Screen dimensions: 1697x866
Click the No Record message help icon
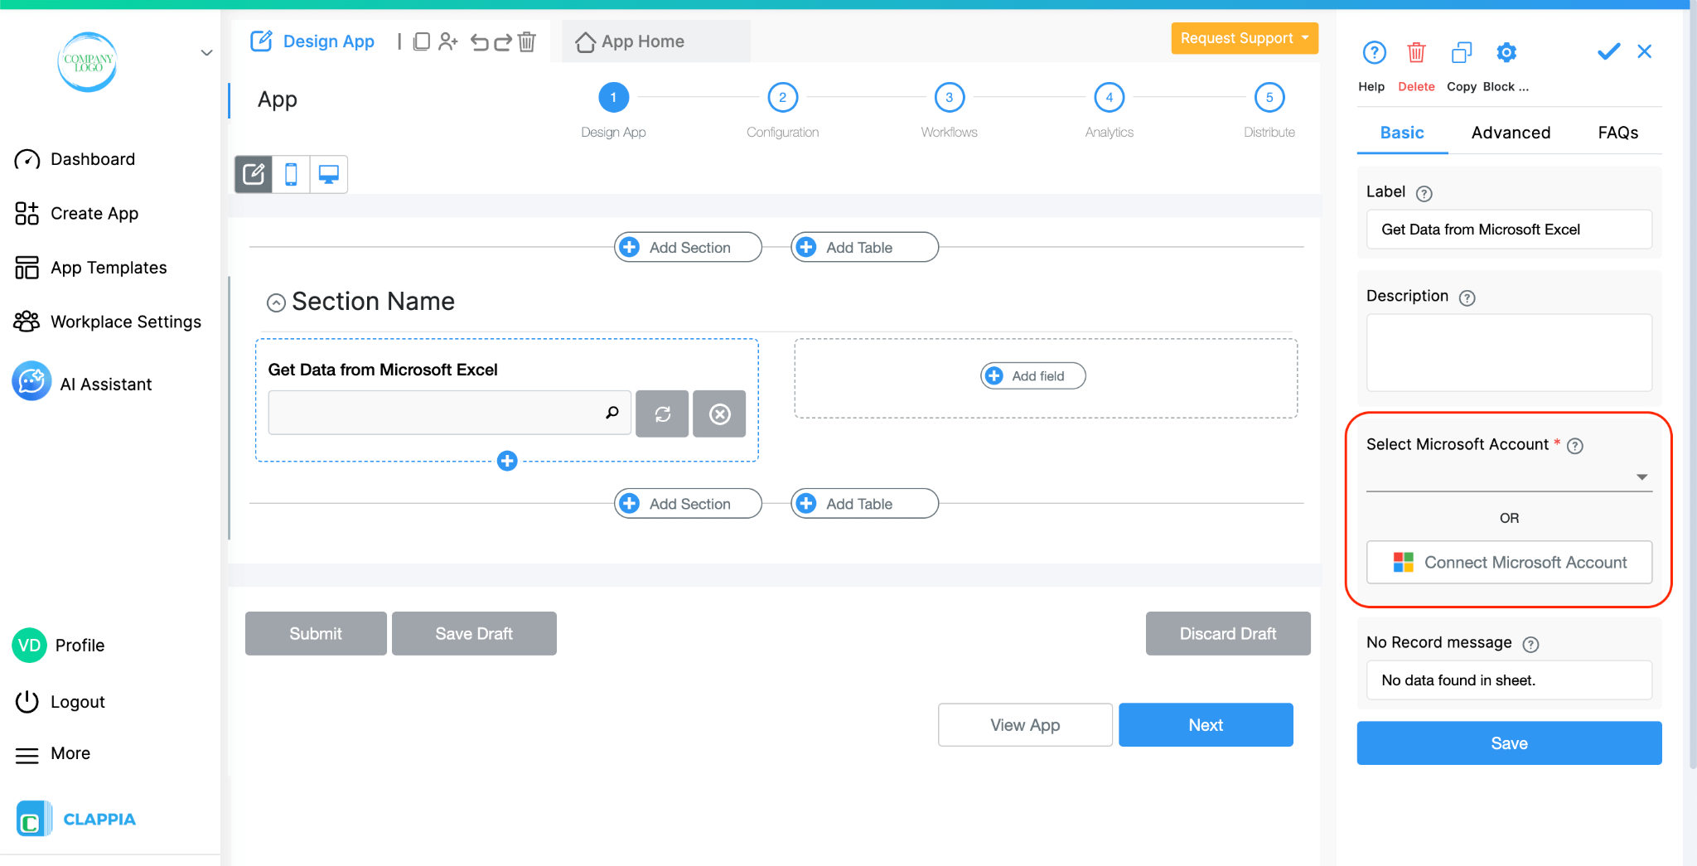click(x=1530, y=645)
